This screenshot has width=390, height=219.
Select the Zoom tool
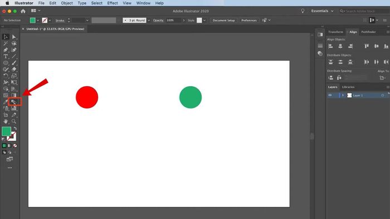point(14,122)
